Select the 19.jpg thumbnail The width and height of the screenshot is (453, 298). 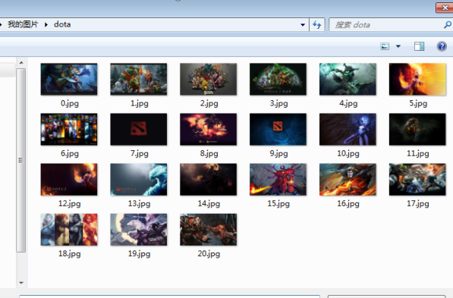139,230
